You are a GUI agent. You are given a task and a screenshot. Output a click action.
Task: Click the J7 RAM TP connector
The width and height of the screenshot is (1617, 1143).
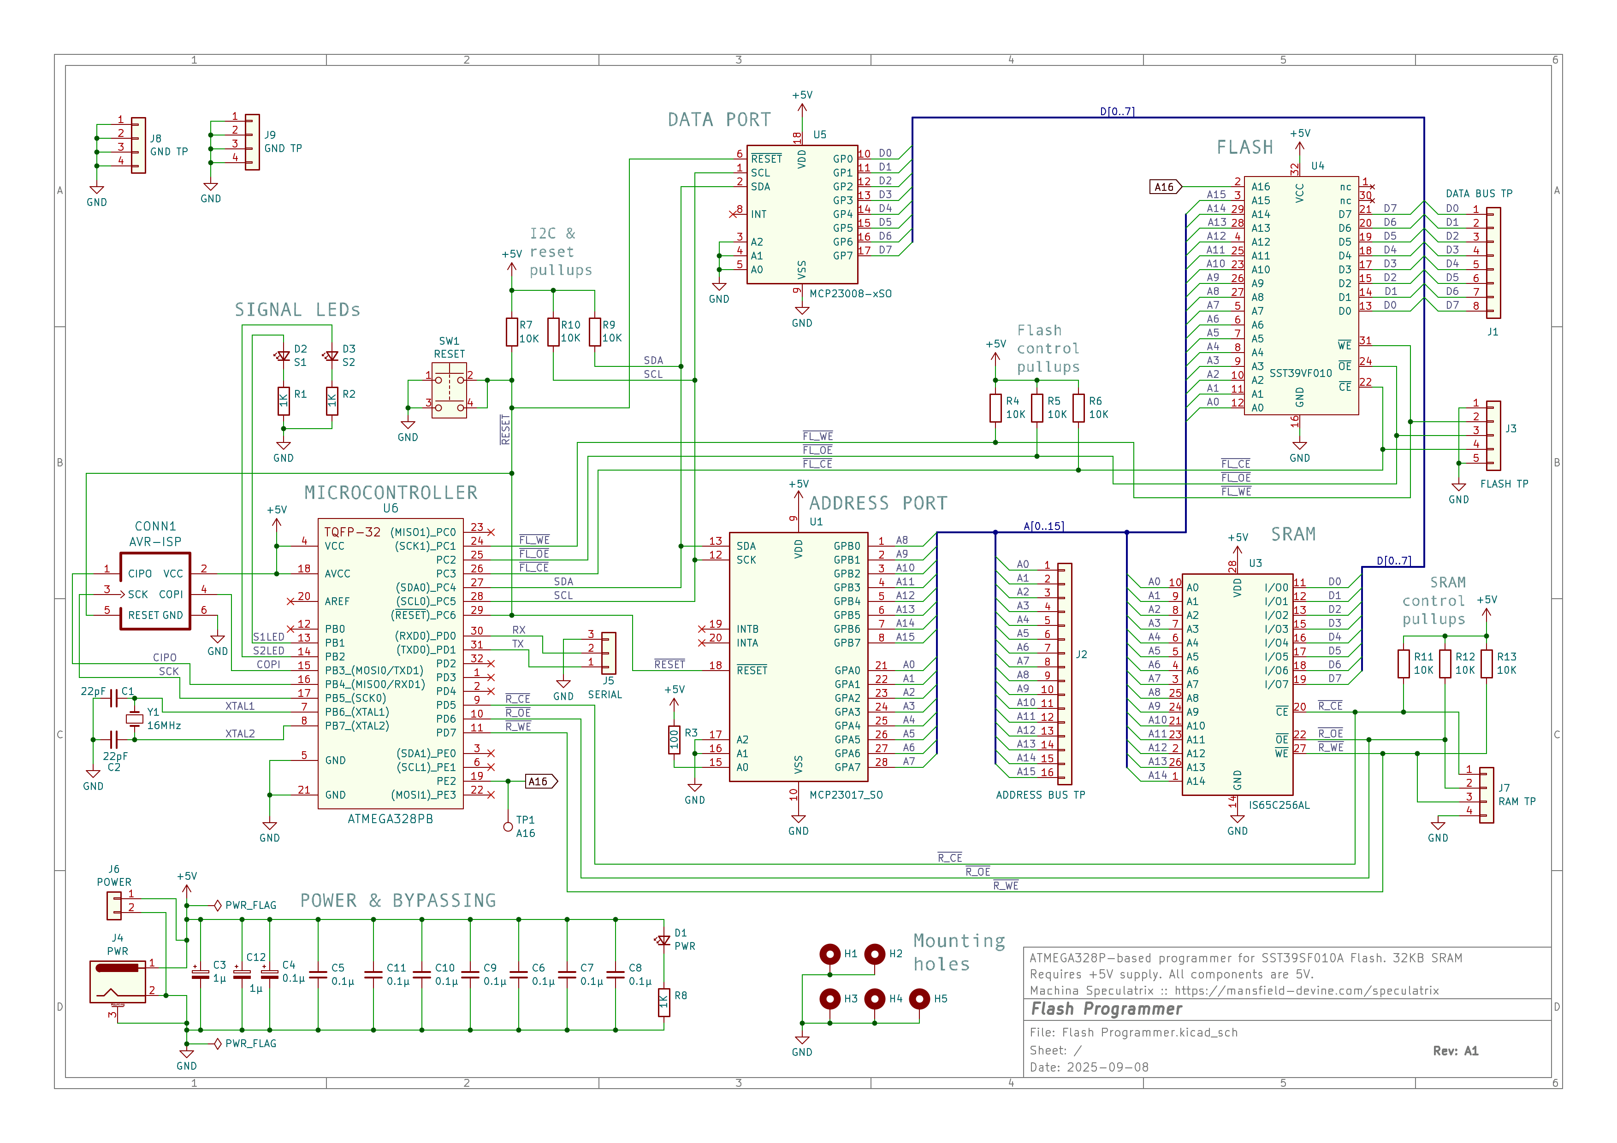[x=1486, y=795]
